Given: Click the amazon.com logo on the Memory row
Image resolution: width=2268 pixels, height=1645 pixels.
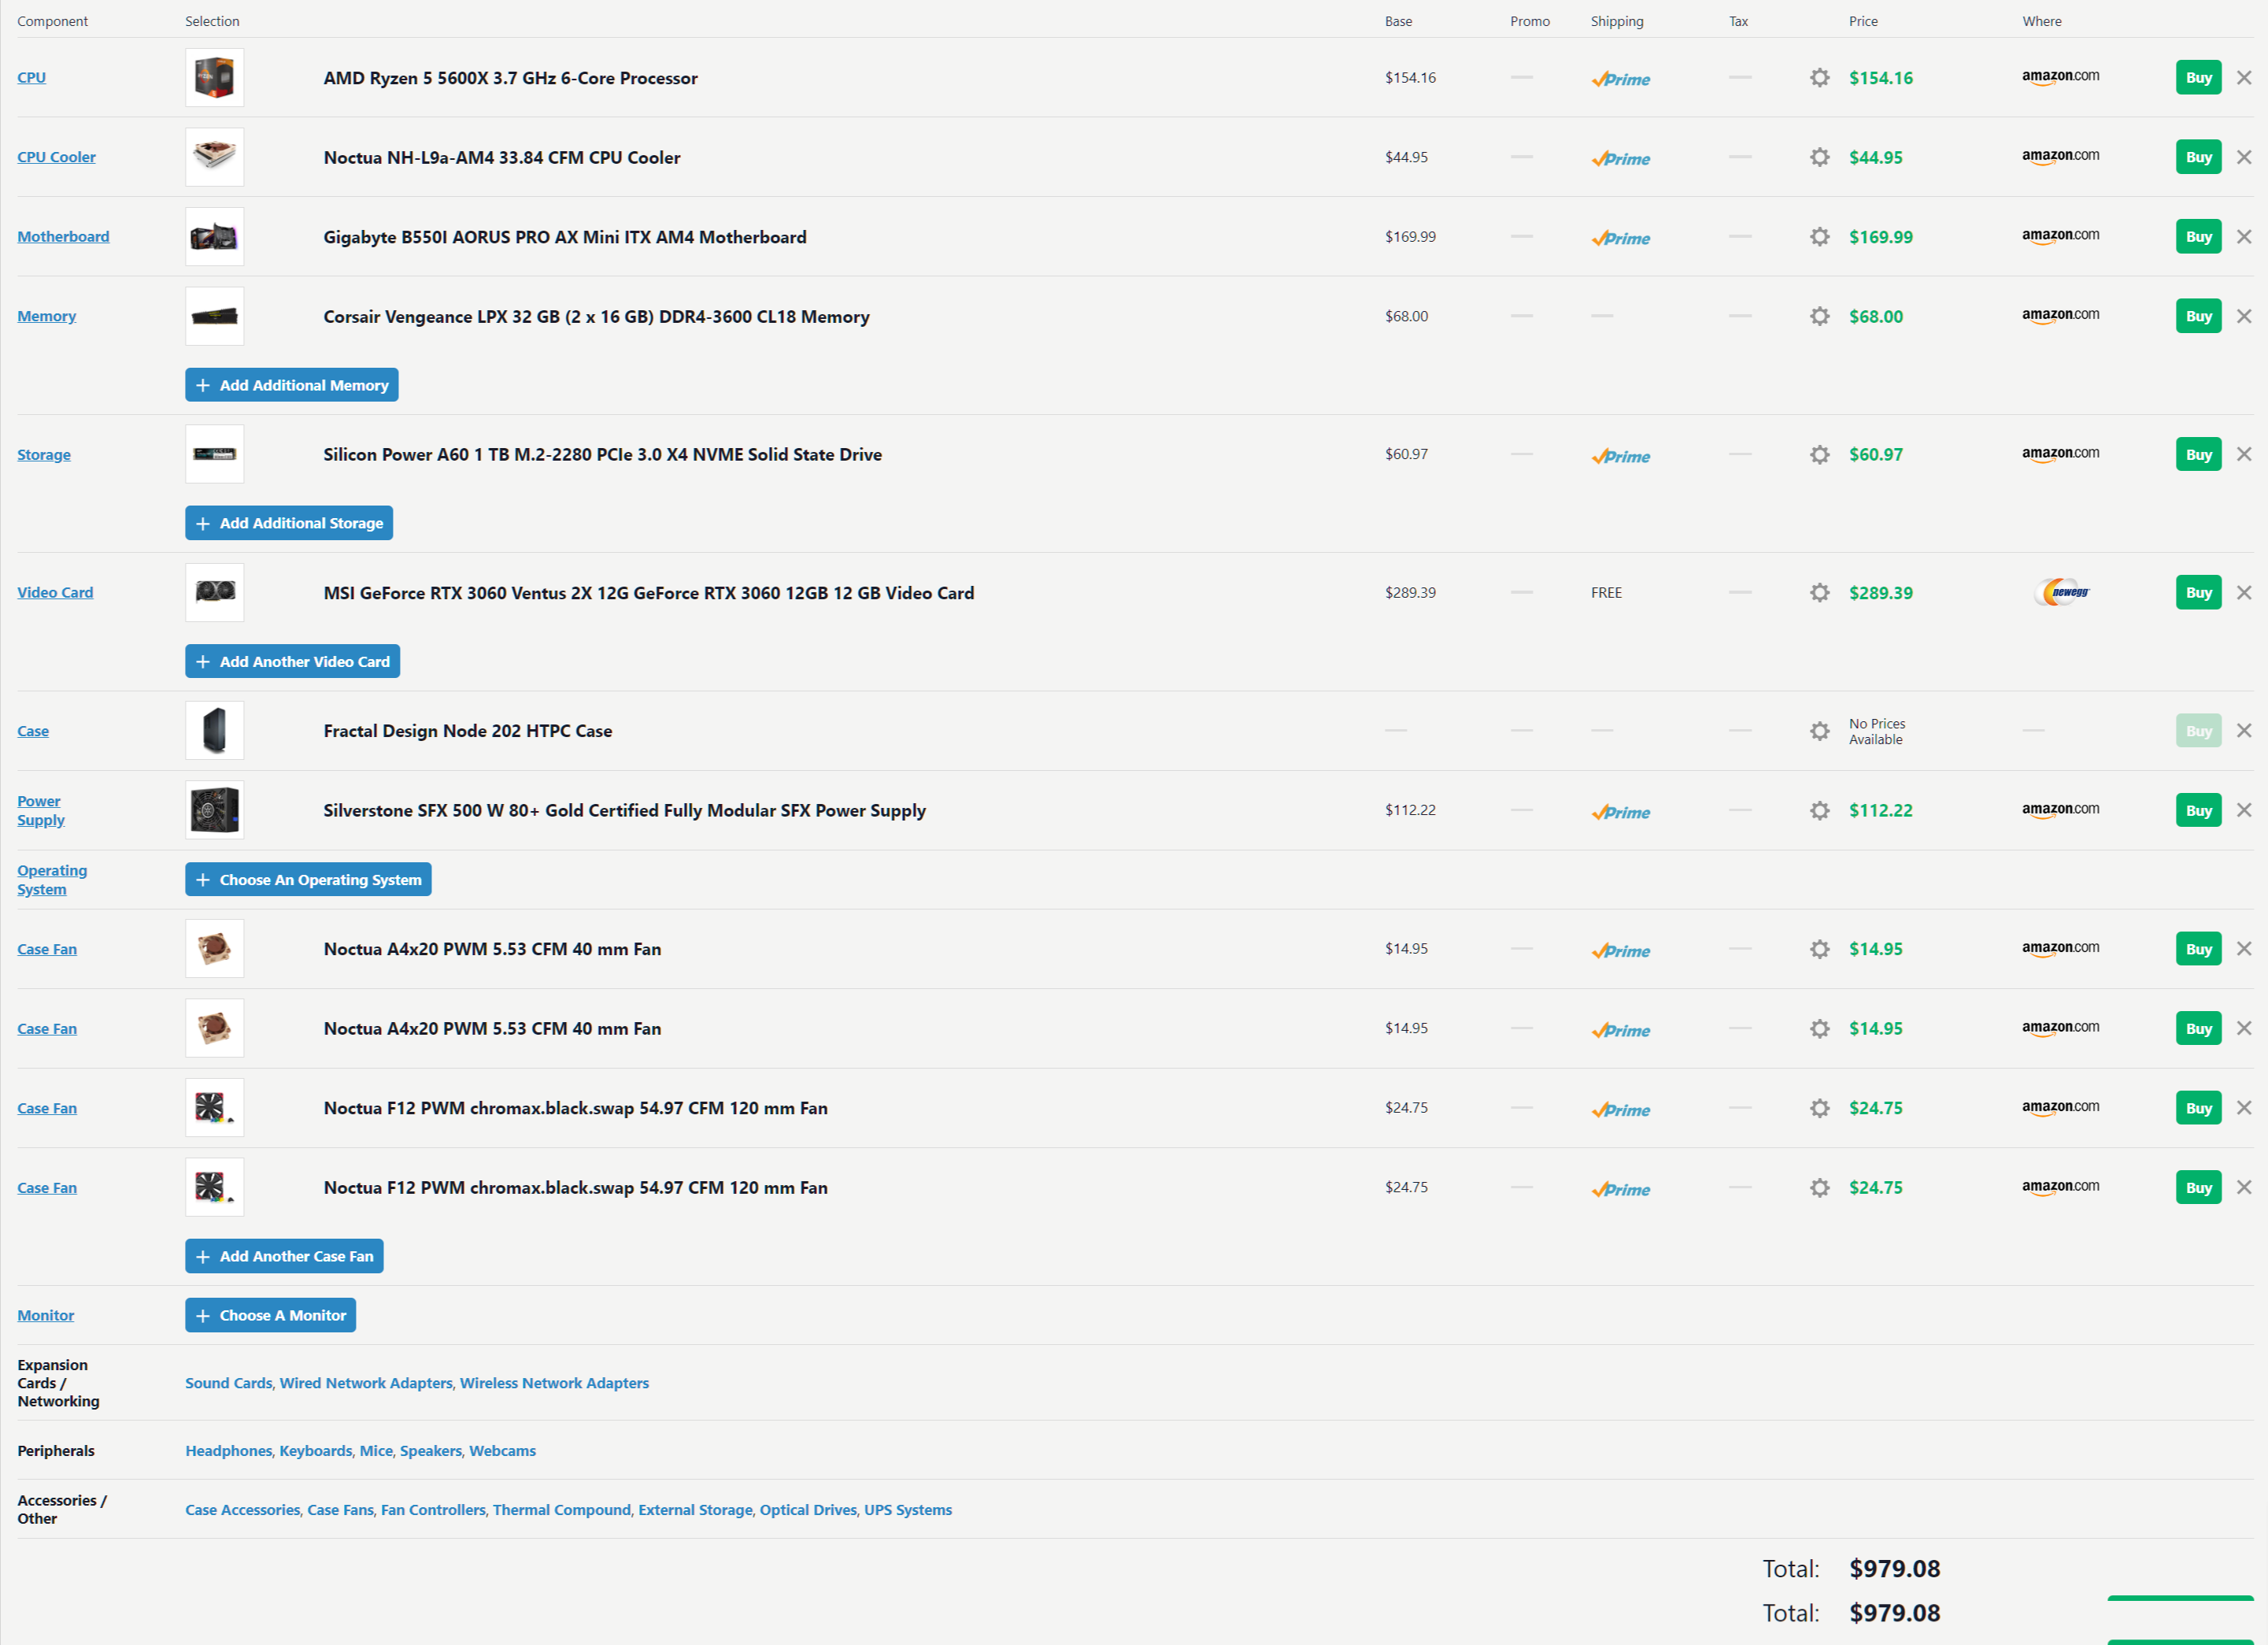Looking at the screenshot, I should (x=2060, y=316).
